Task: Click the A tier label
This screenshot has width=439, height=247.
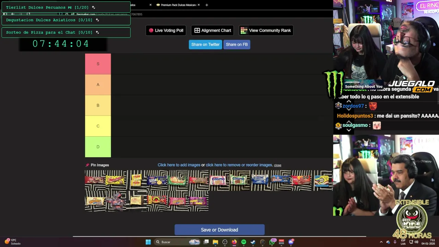Action: 98,84
